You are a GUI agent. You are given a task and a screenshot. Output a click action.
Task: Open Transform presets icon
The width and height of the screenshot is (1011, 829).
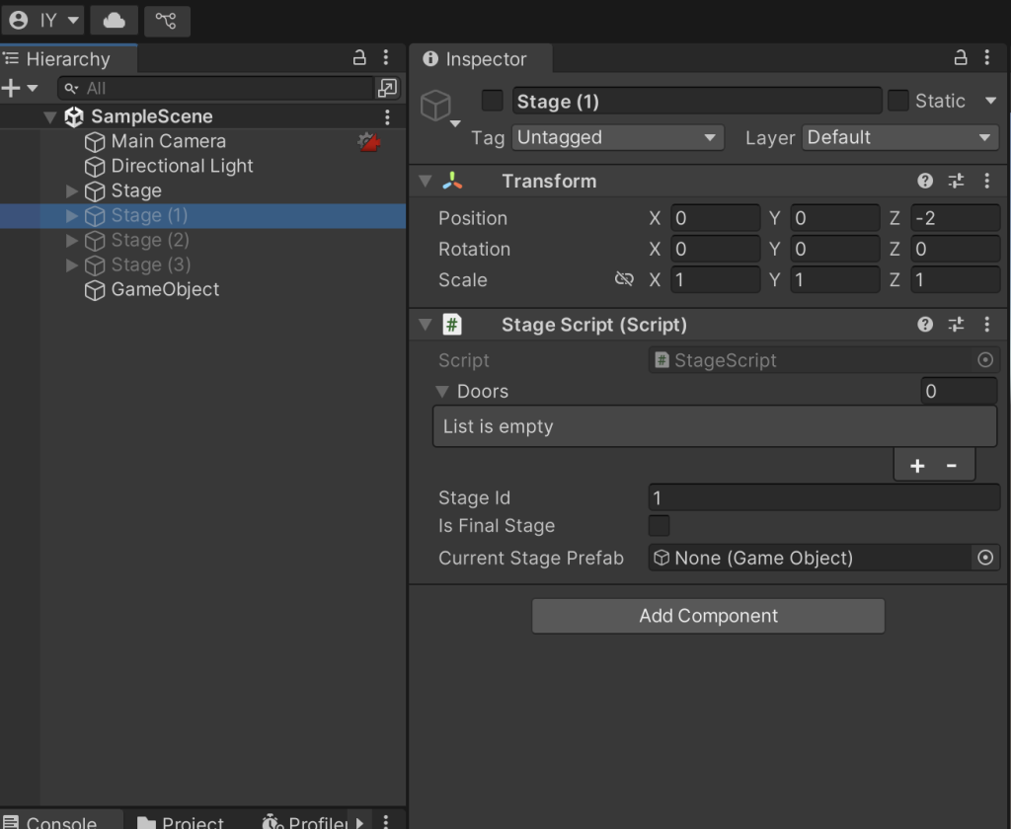point(956,182)
